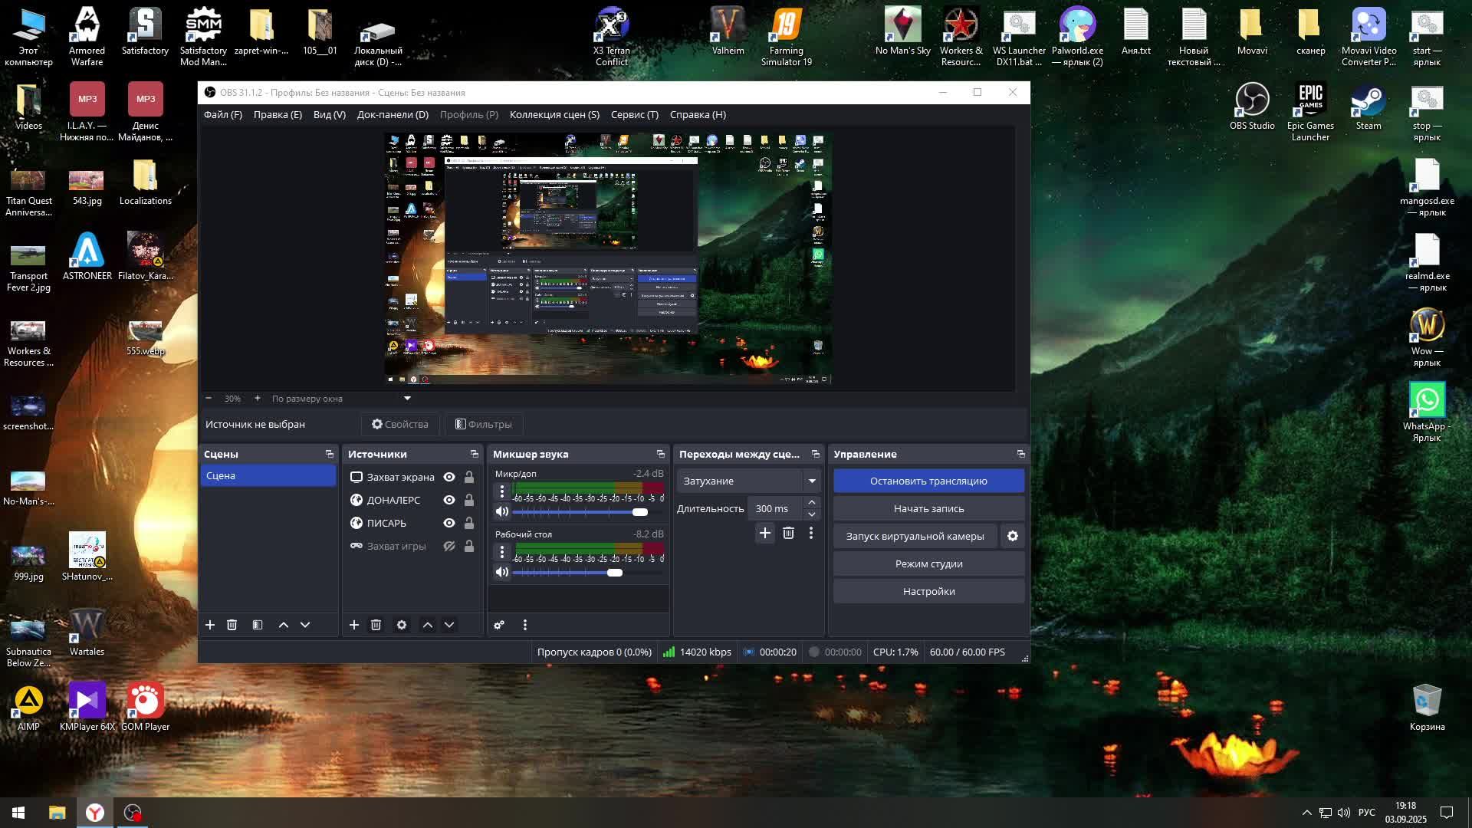
Task: Show the Захват игры source
Action: [x=449, y=546]
